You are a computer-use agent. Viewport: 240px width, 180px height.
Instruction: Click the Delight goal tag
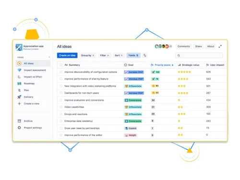pyautogui.click(x=131, y=135)
